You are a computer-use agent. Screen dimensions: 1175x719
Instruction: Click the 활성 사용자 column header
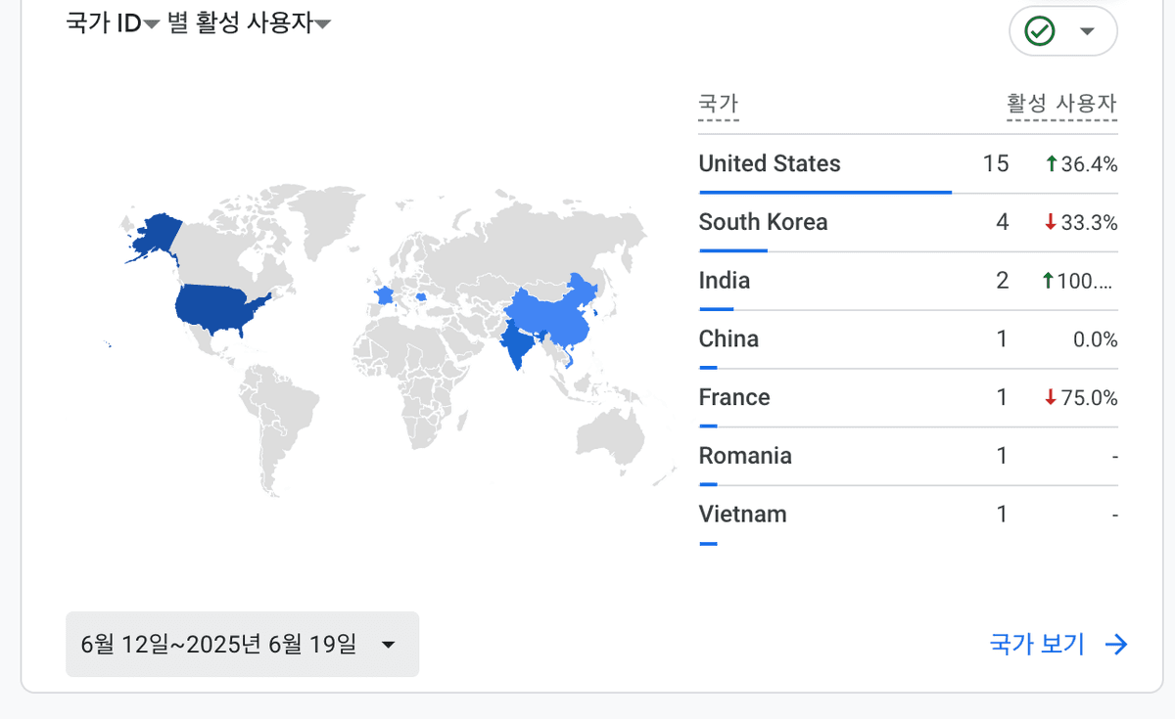click(x=1061, y=104)
